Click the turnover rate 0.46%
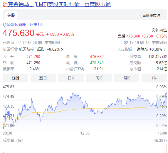The height and width of the screenshot is (153, 168). [x=35, y=69]
